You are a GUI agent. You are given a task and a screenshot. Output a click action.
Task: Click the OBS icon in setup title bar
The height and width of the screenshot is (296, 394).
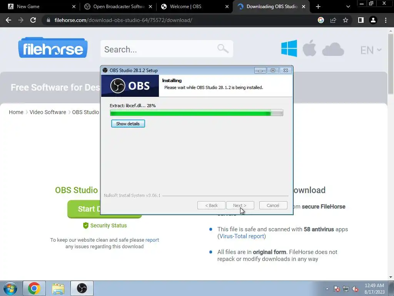point(105,70)
